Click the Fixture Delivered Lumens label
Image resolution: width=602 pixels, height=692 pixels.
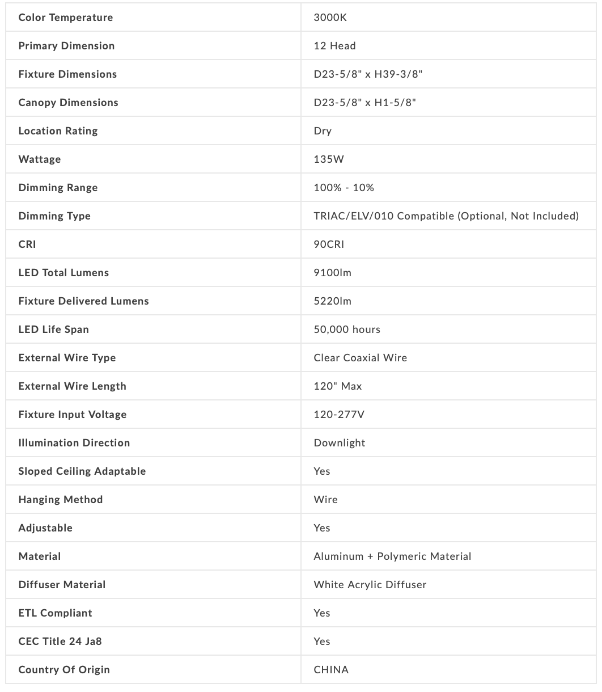[x=83, y=301]
